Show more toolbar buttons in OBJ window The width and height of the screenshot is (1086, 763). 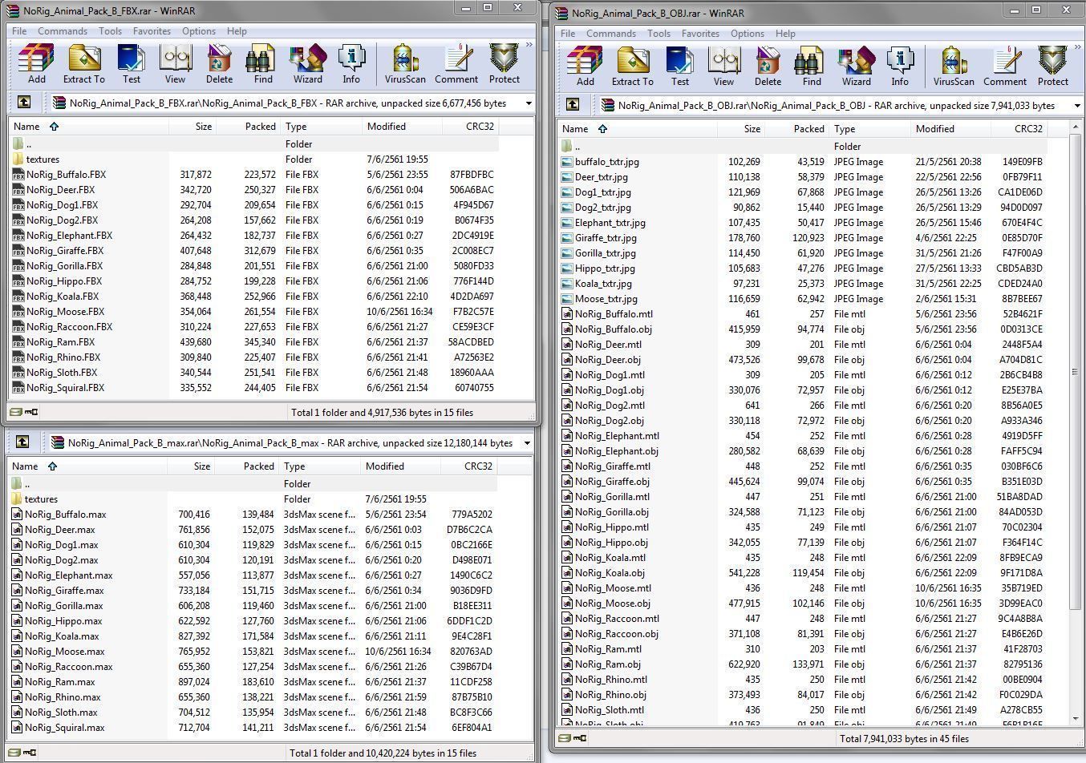(1077, 48)
